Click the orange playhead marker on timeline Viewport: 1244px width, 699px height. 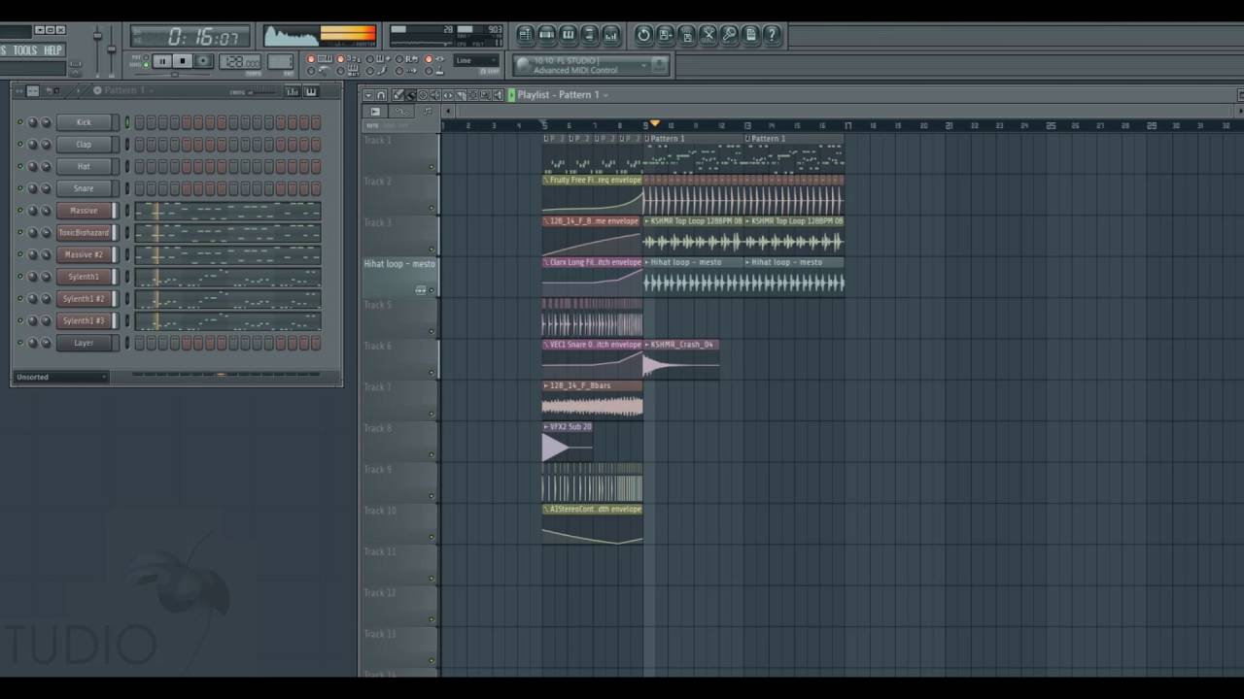point(654,124)
